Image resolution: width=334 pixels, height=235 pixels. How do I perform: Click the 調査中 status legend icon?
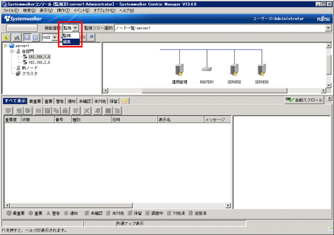click(x=148, y=213)
